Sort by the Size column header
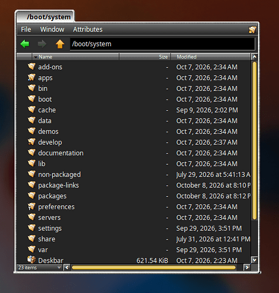Image resolution: width=279 pixels, height=293 pixels. pos(145,57)
